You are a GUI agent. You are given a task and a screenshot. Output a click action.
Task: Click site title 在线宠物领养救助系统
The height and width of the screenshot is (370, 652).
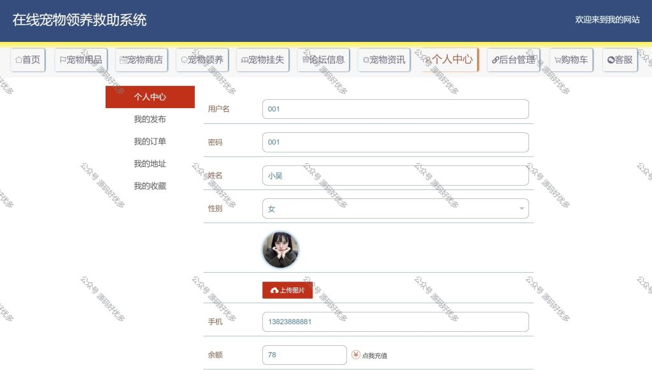point(80,20)
